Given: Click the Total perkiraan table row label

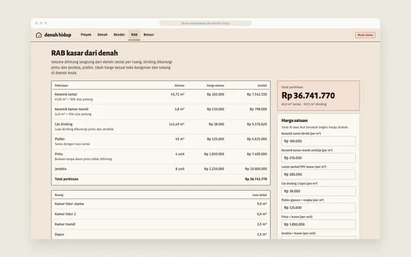Looking at the screenshot, I should click(67, 179).
